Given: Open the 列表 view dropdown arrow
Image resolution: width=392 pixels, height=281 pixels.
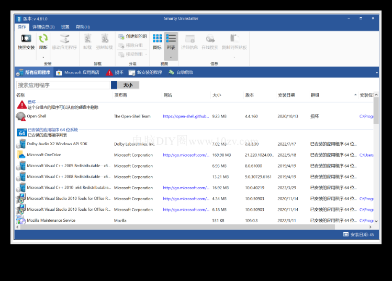Looking at the screenshot, I should point(171,57).
